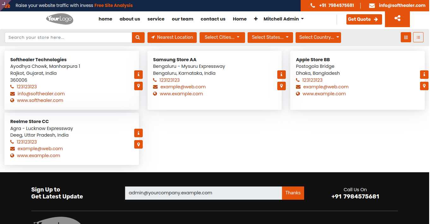This screenshot has width=432, height=224.
Task: Click example@web.com in Apple Store card
Action: 326,87
